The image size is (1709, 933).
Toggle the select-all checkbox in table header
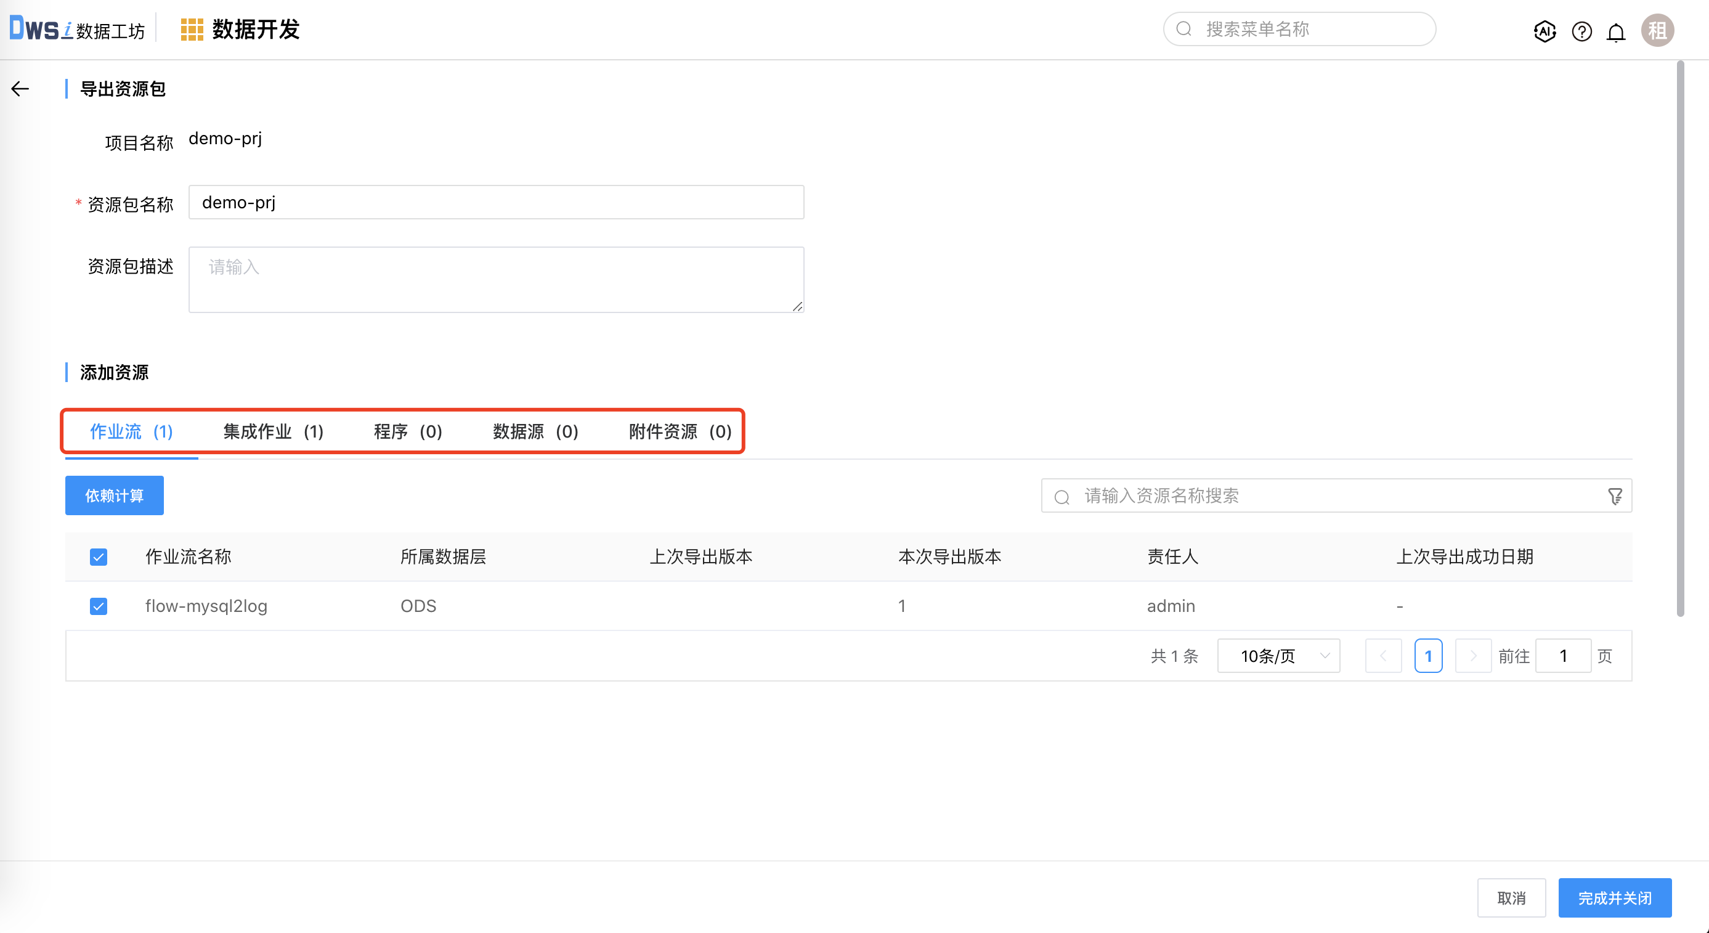click(x=99, y=556)
